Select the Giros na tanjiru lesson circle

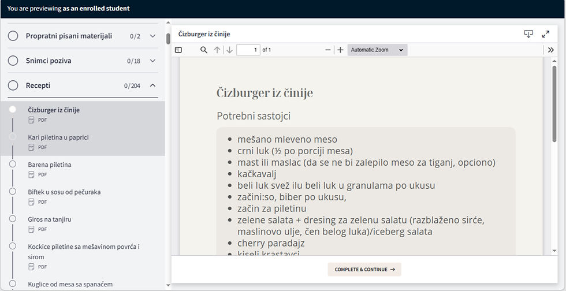(13, 218)
